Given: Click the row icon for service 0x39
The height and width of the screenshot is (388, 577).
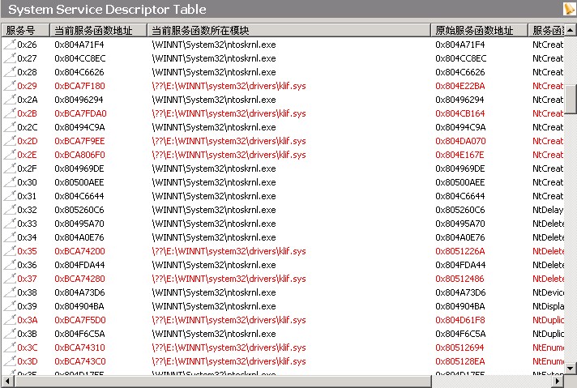Looking at the screenshot, I should point(10,306).
